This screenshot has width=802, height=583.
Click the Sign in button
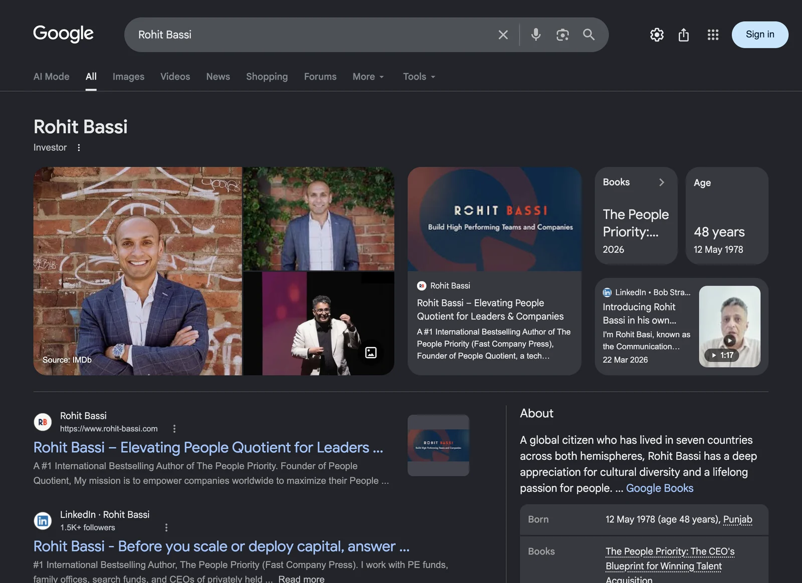pos(760,35)
